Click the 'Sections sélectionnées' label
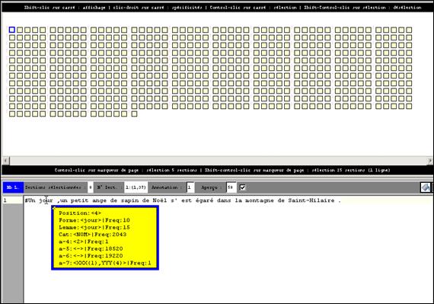This screenshot has height=304, width=434. pyautogui.click(x=56, y=187)
